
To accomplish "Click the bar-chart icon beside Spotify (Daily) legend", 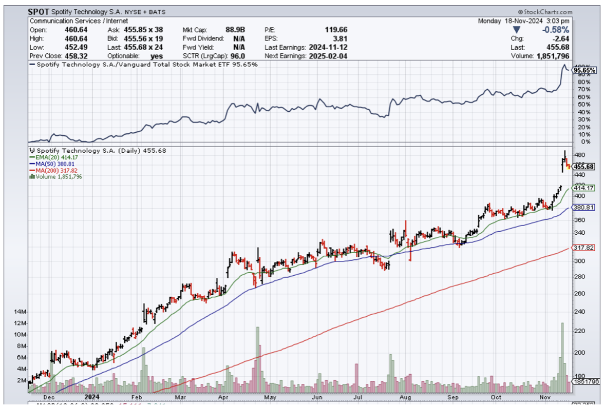I will click(32, 151).
